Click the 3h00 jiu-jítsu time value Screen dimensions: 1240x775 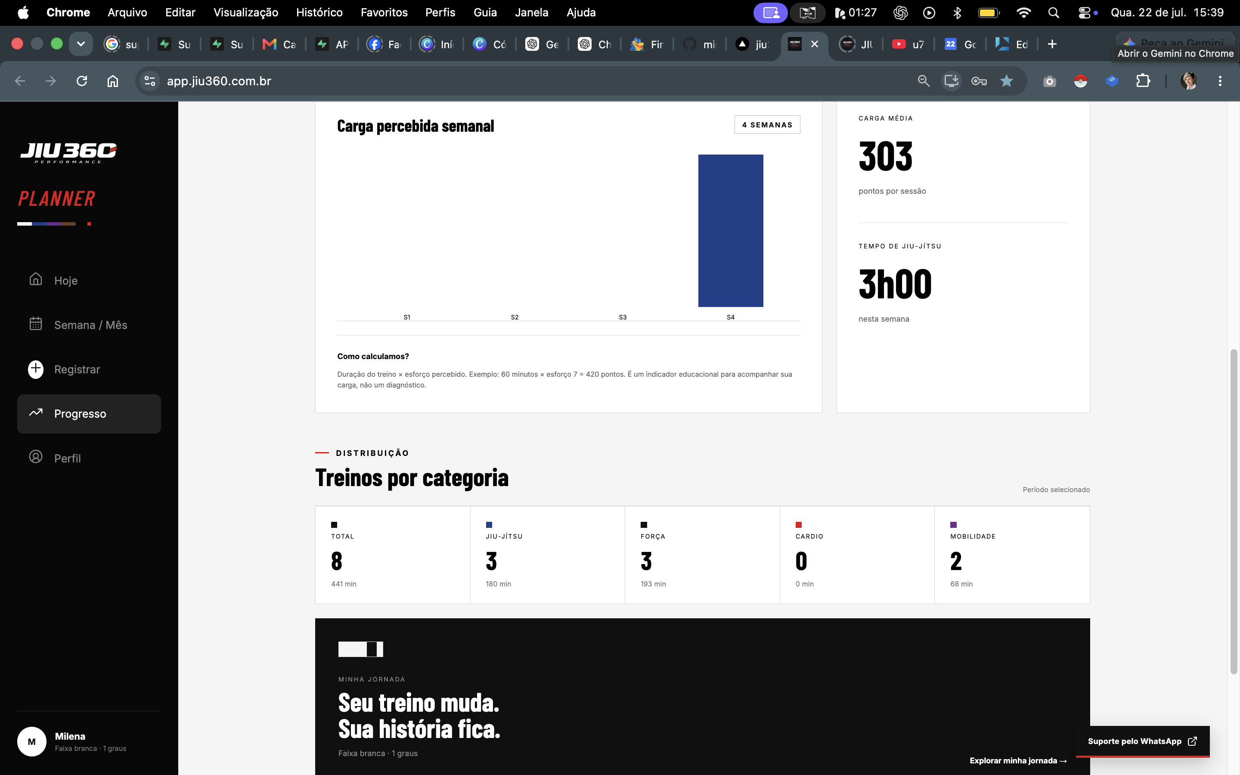point(895,284)
